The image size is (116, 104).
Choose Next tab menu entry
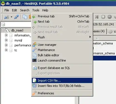click(62, 22)
